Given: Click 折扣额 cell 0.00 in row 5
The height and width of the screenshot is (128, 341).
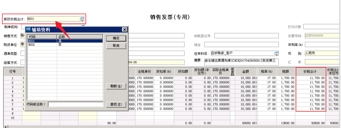Looking at the screenshot, I should (183, 96).
